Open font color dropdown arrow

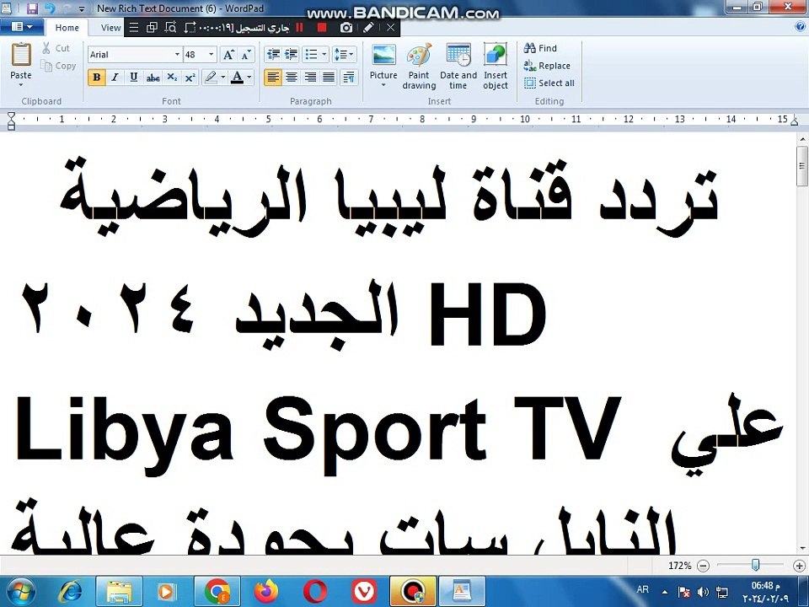coord(249,78)
